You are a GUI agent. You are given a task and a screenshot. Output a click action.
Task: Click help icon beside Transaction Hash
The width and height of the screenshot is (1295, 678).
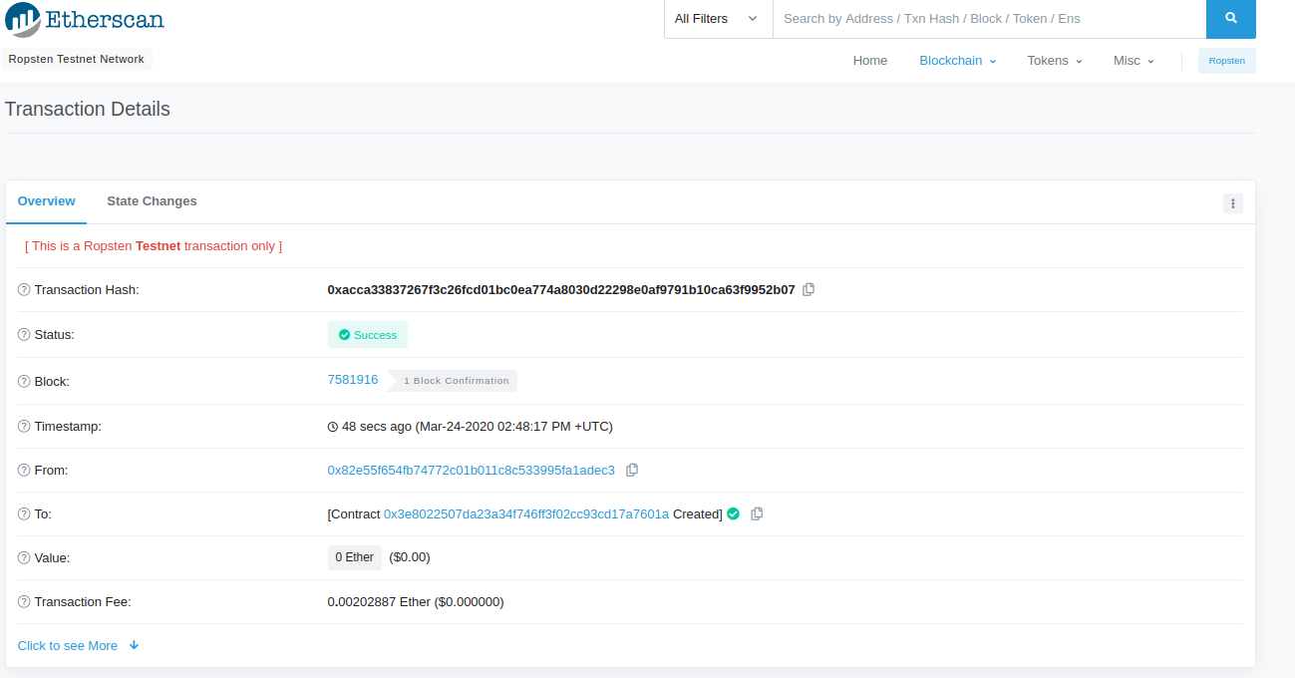coord(24,290)
